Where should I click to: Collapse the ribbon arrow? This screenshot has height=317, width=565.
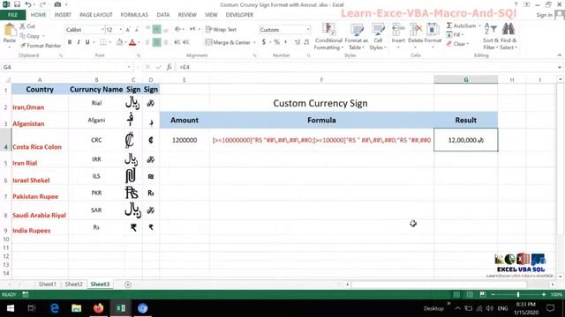[559, 55]
